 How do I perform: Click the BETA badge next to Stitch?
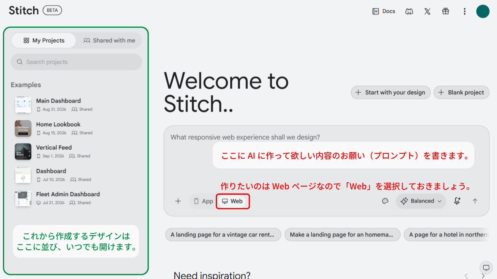coord(52,11)
